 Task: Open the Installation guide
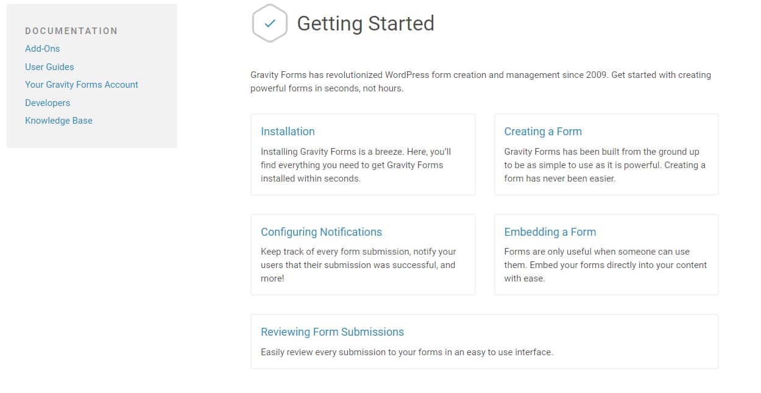click(288, 131)
